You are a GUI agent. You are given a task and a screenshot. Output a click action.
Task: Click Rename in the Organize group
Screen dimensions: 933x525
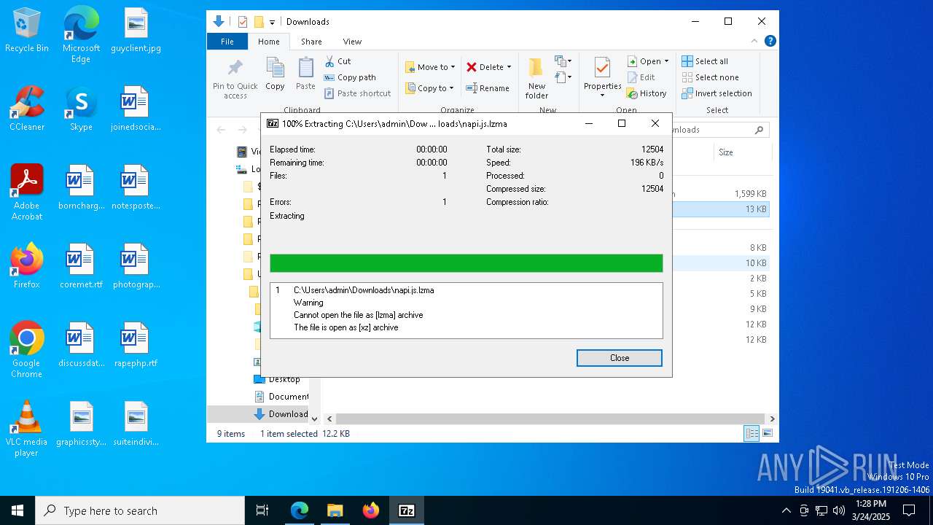(488, 88)
